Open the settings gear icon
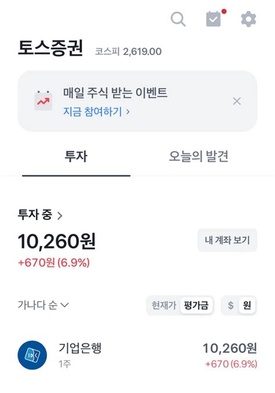275x393 pixels. pos(248,19)
